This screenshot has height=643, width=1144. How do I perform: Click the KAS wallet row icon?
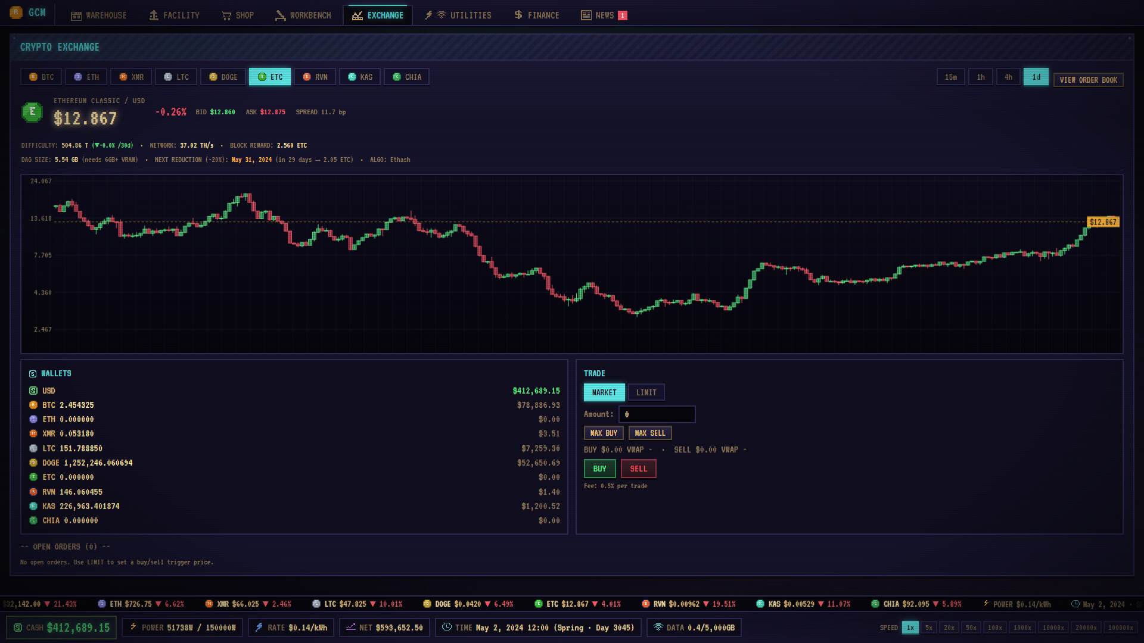pos(33,506)
